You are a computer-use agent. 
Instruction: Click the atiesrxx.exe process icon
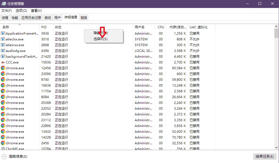(3, 45)
